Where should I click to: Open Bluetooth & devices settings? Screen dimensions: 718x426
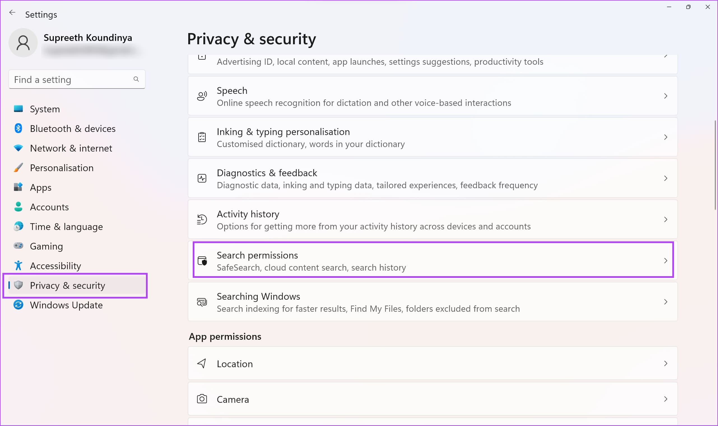point(73,128)
